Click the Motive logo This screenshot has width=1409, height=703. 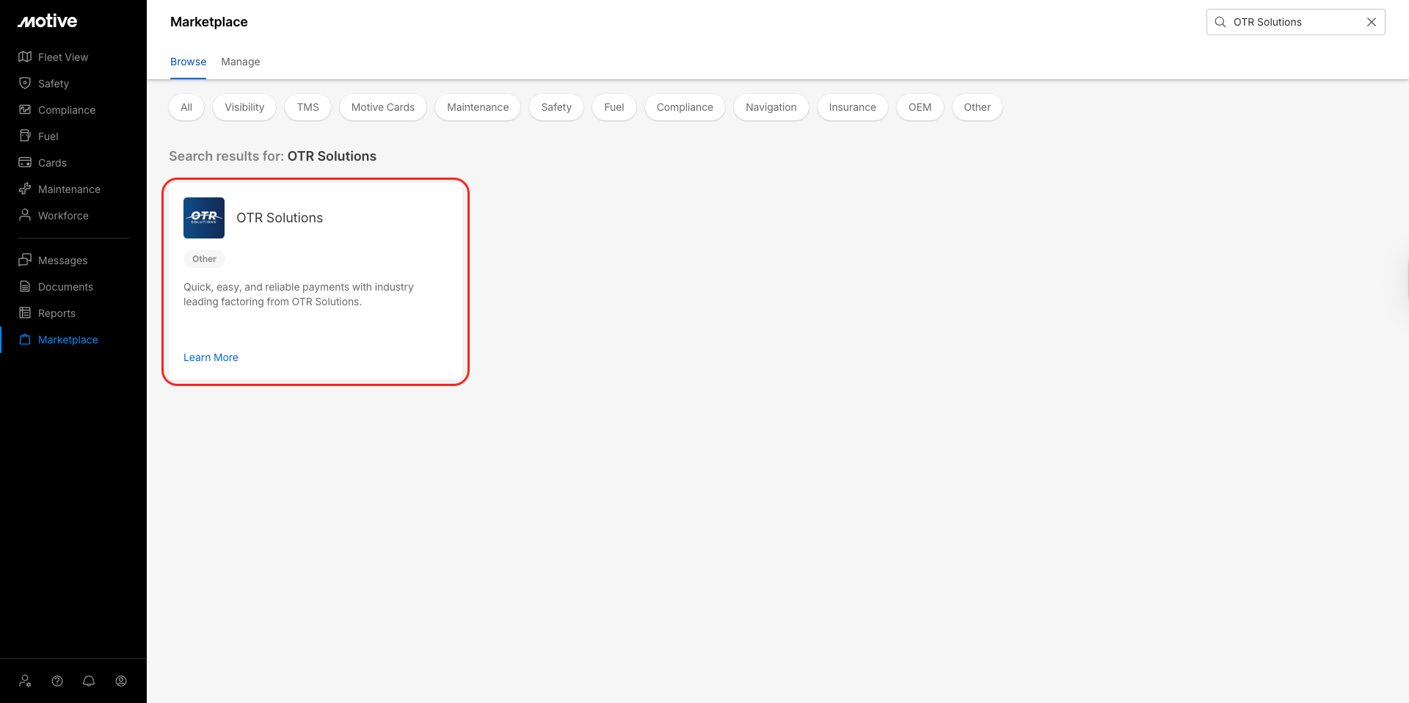point(48,21)
